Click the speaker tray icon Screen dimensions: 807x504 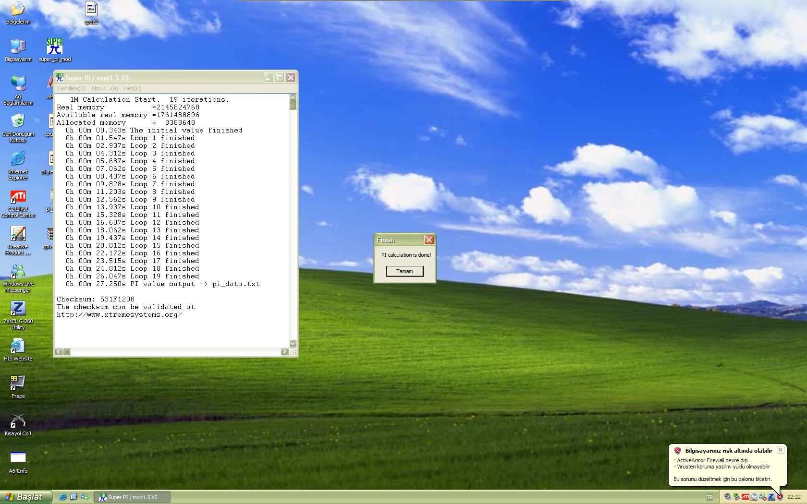click(x=728, y=497)
